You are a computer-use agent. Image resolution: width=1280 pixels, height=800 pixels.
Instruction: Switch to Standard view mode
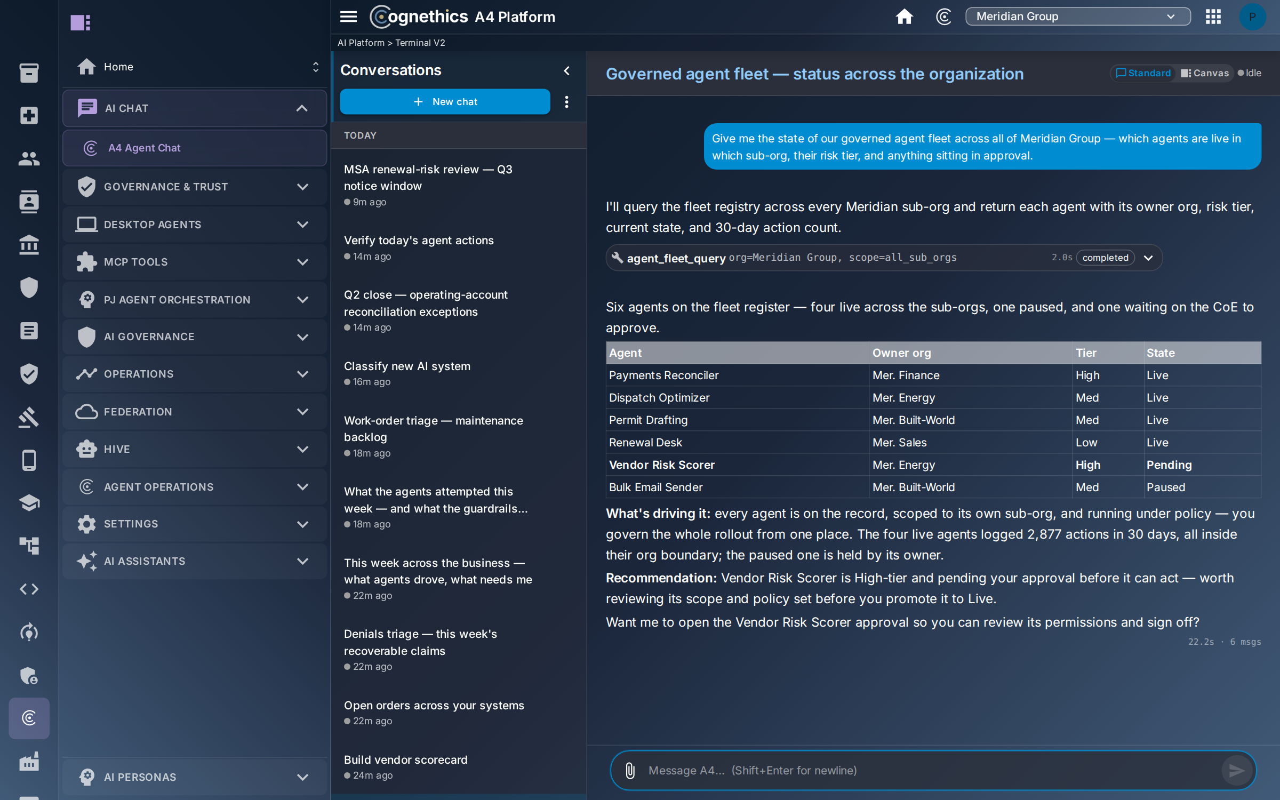click(1143, 73)
